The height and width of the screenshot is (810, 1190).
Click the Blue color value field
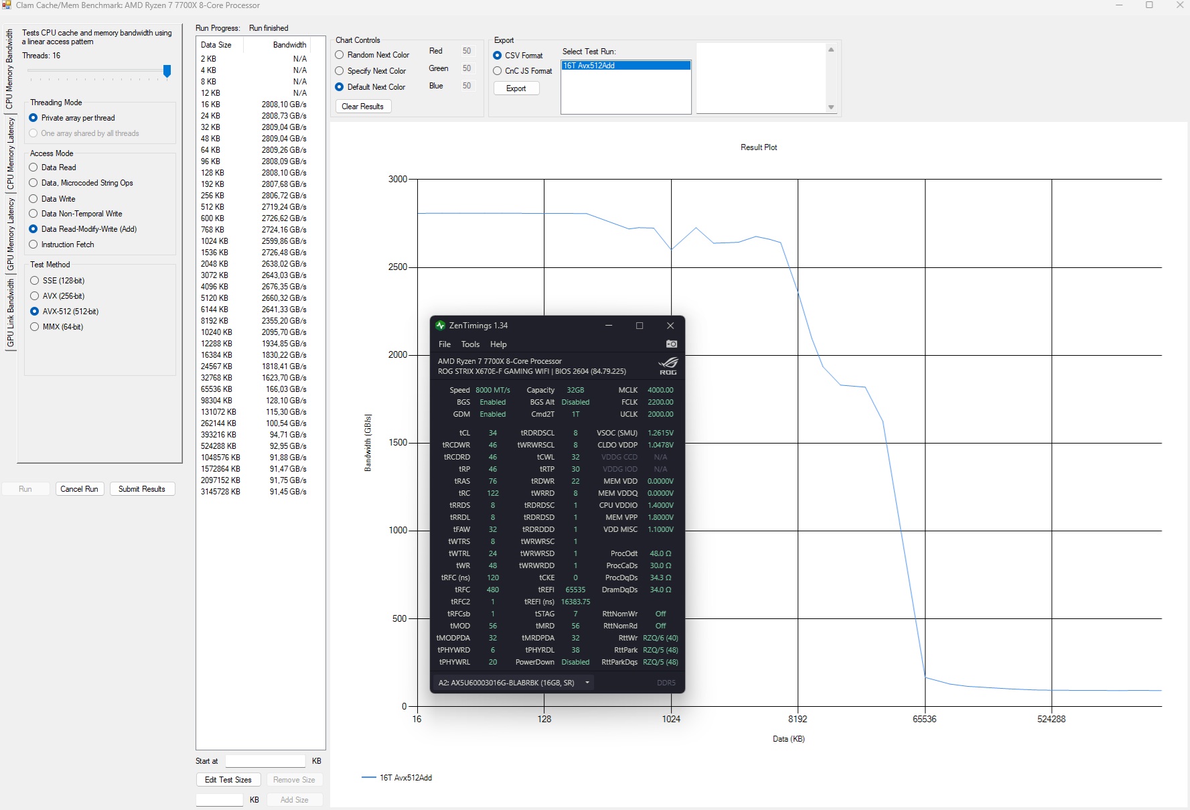pos(467,86)
